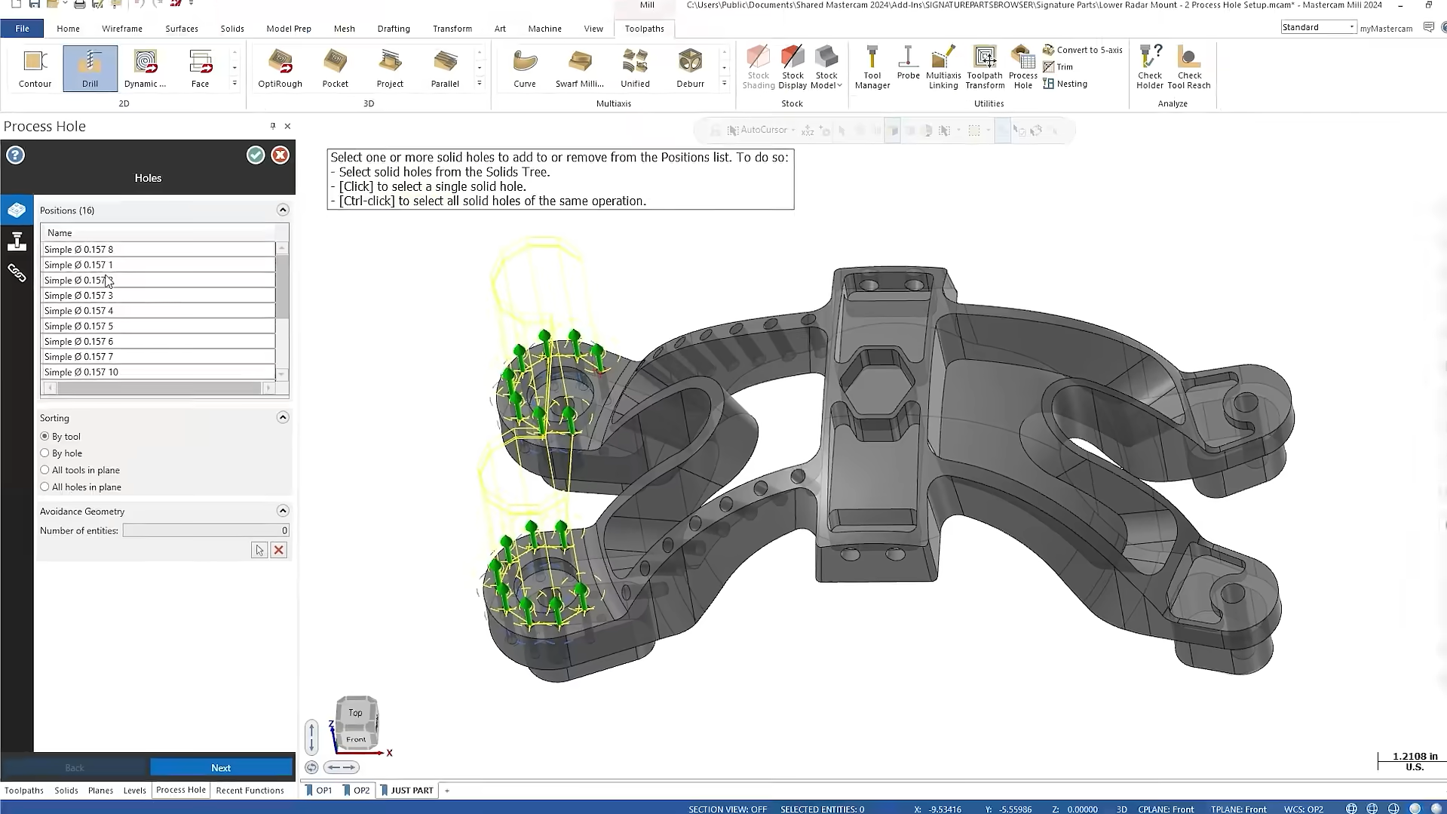Screen dimensions: 1447x814
Task: Collapse the Sorting section
Action: click(283, 417)
